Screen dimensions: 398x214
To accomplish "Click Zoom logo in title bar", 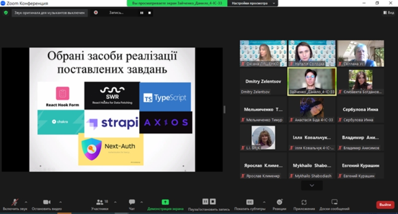I will coord(3,3).
